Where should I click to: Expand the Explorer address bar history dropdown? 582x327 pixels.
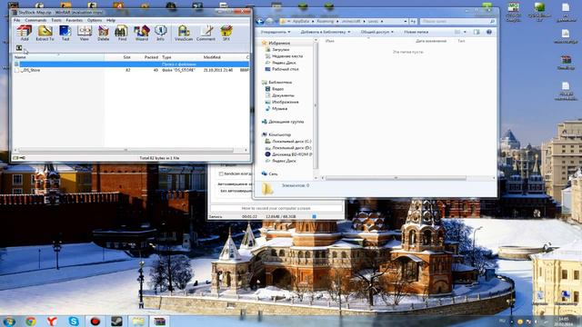405,22
